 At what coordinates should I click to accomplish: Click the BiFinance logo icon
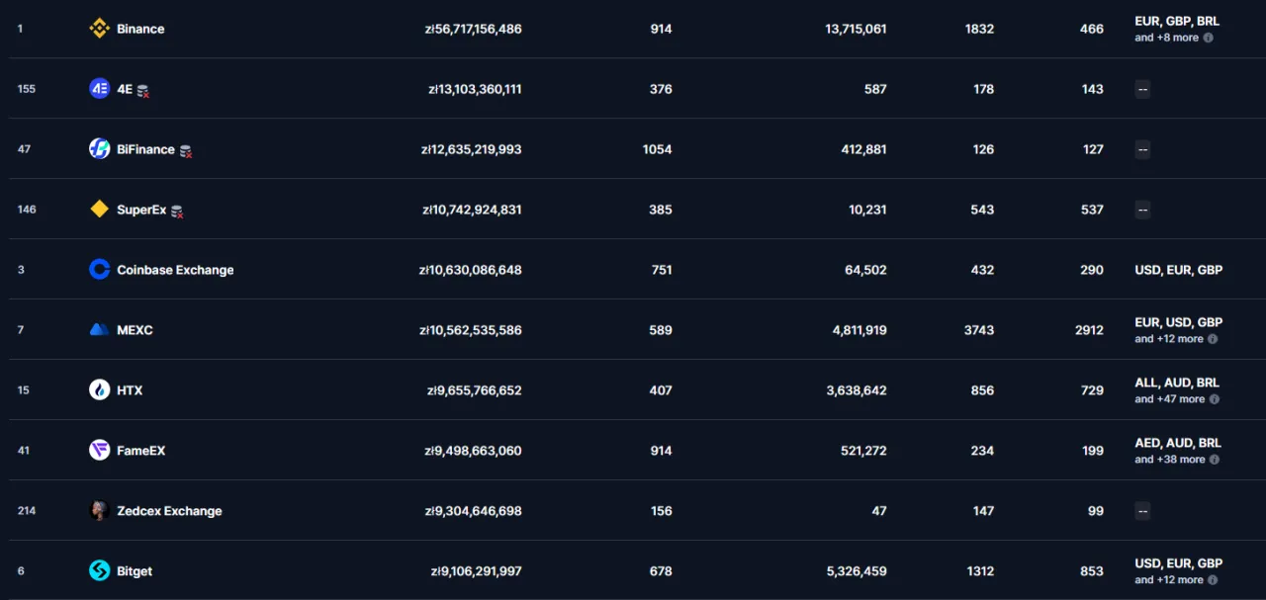pos(99,149)
